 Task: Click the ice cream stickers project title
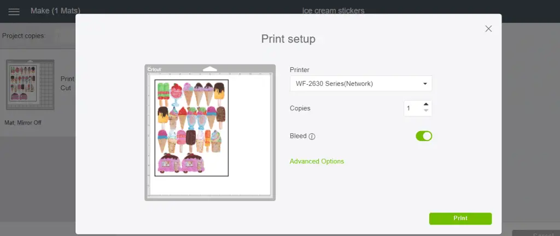(333, 11)
